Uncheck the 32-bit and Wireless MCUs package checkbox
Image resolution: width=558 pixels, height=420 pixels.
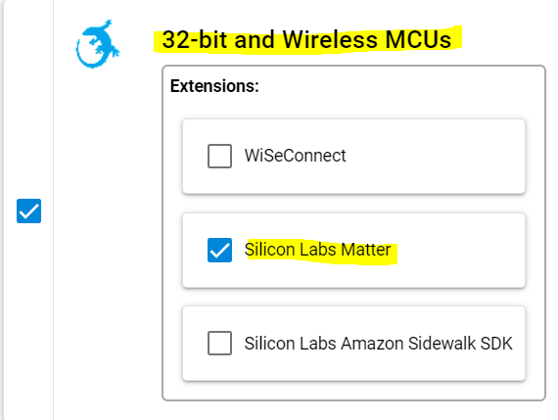pyautogui.click(x=28, y=211)
